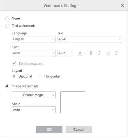Screen dimensions: 128x137
Task: Choose the Horizontal layout
Action: click(x=40, y=77)
